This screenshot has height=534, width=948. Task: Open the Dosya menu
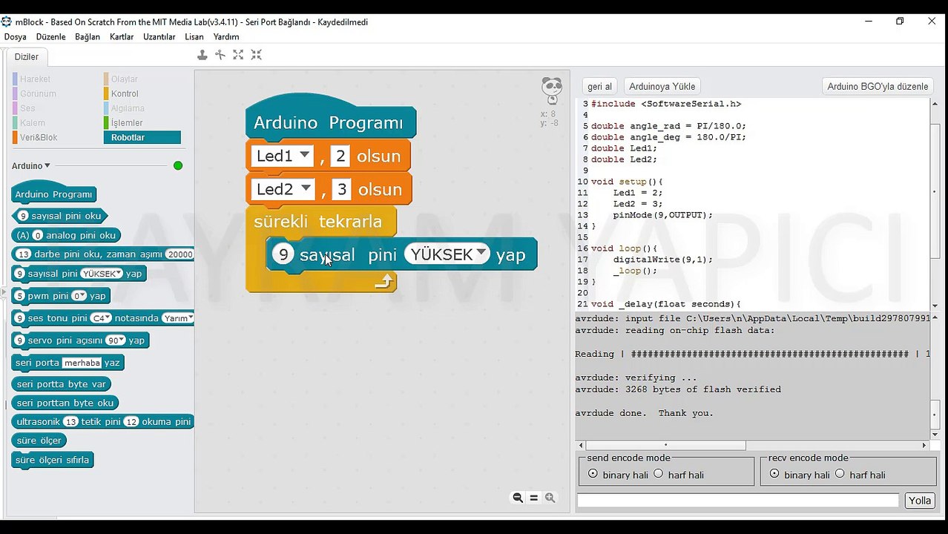[16, 36]
